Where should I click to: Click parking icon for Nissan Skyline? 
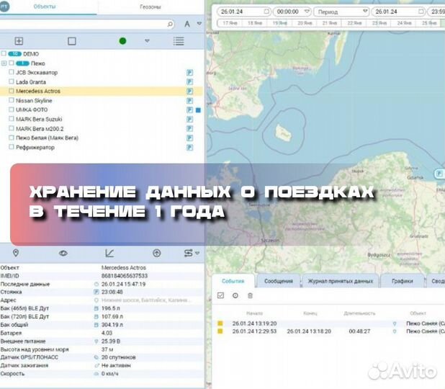[x=190, y=101]
